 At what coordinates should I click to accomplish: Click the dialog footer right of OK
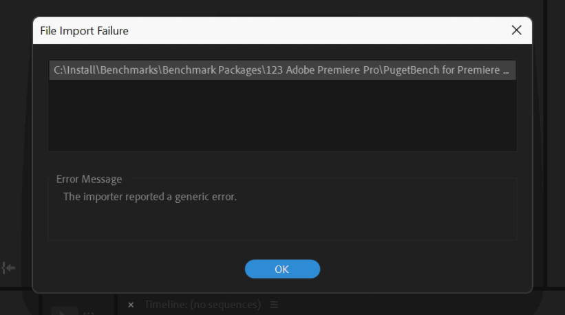427,269
